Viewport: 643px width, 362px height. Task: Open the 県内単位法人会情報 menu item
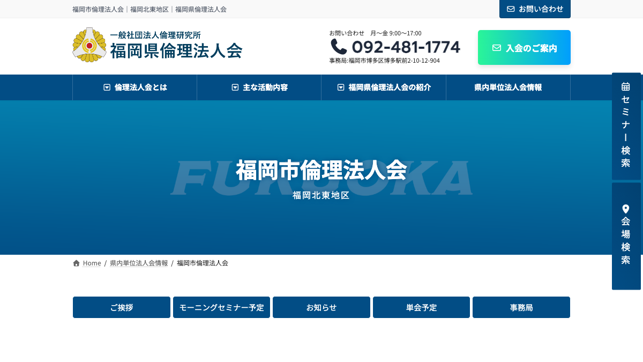[508, 87]
